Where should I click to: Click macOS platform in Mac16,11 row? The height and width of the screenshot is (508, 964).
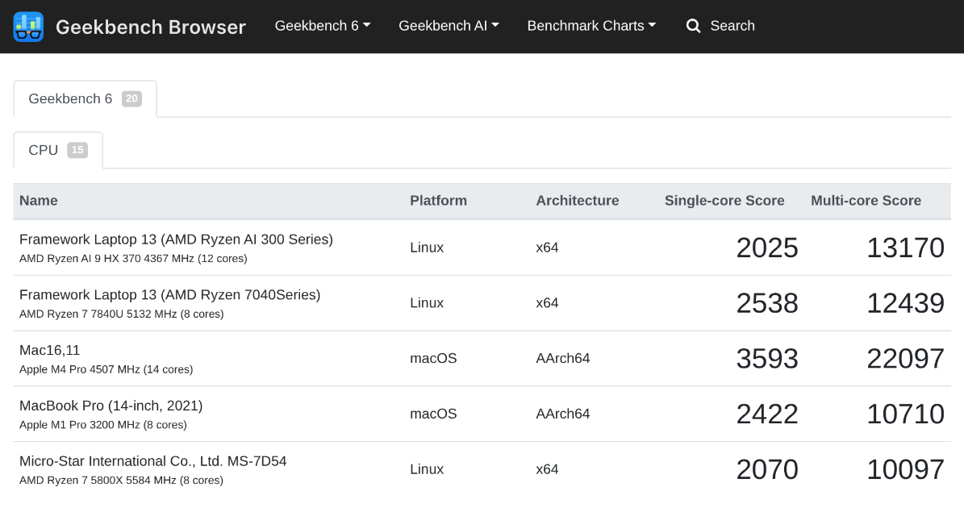[433, 358]
